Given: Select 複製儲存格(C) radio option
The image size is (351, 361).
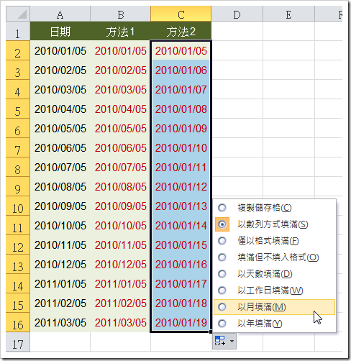Looking at the screenshot, I should [222, 208].
